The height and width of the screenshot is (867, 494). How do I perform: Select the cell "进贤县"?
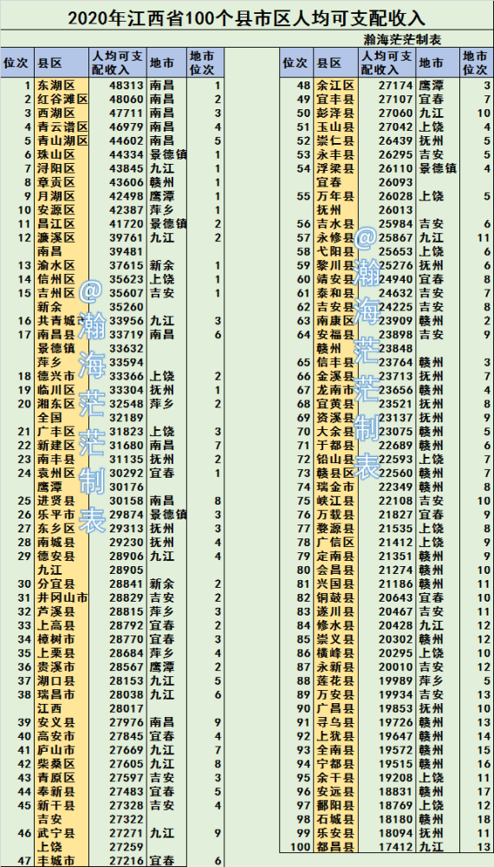[x=55, y=500]
